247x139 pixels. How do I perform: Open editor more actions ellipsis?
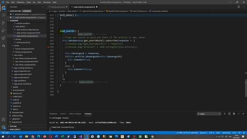[x=244, y=7]
